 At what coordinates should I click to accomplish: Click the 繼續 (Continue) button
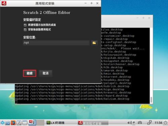point(30,73)
